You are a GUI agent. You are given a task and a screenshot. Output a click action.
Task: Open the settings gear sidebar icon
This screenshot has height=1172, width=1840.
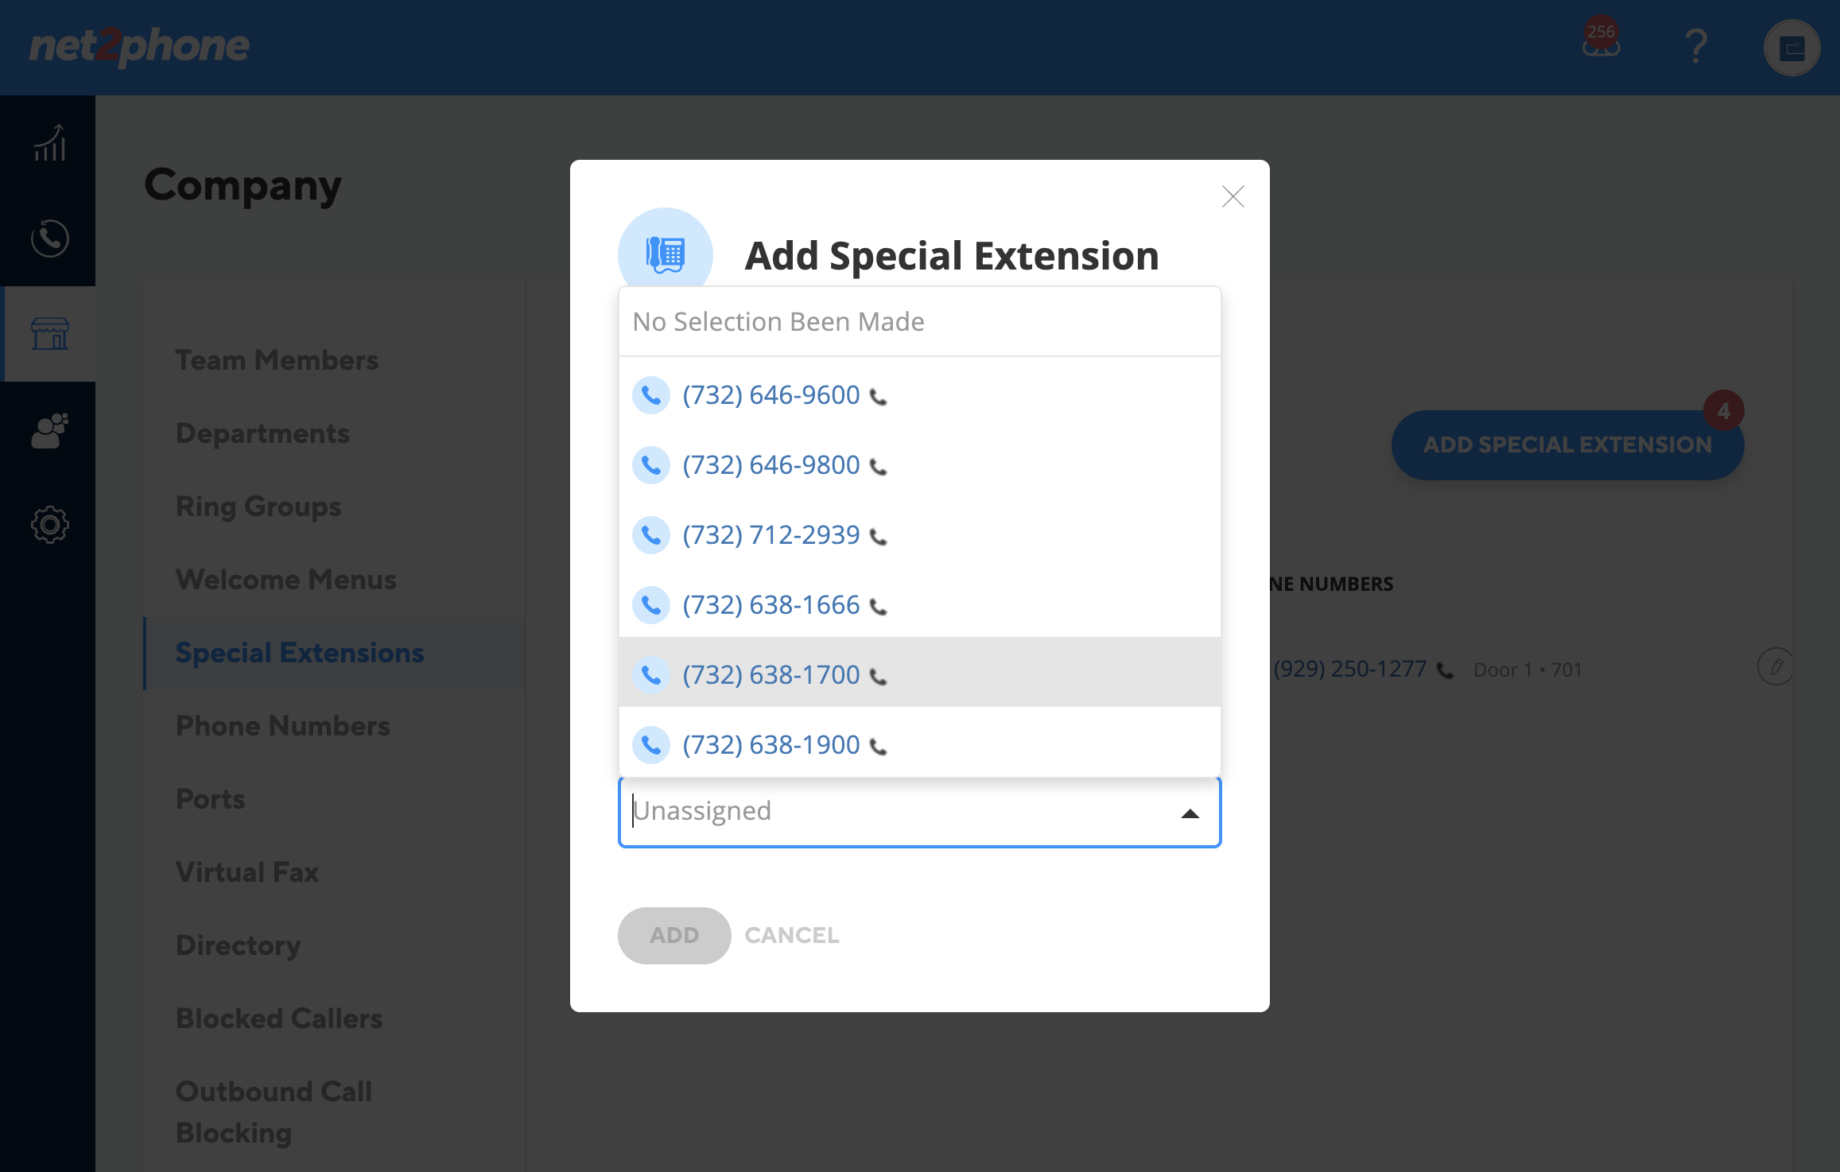pyautogui.click(x=49, y=525)
